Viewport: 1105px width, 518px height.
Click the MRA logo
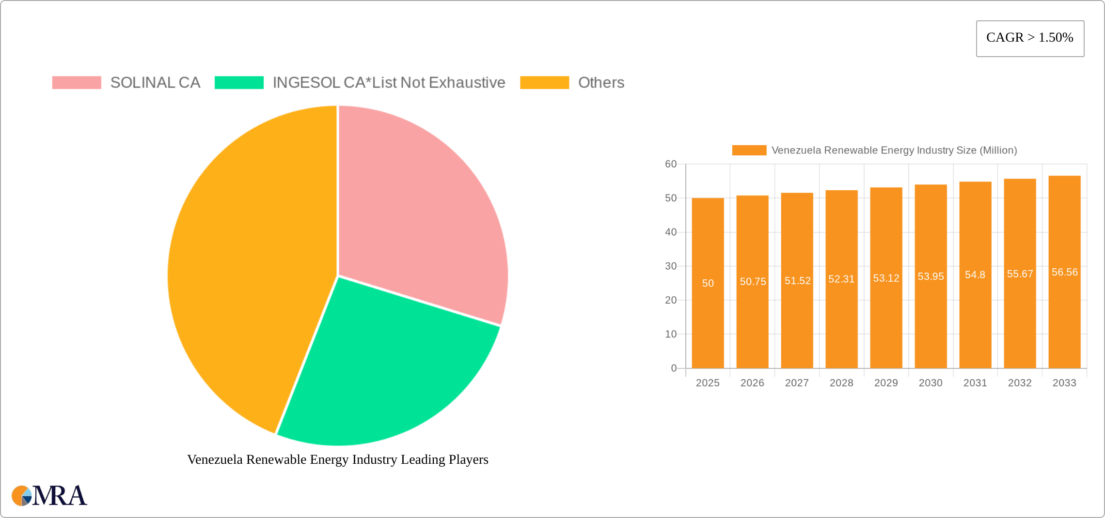(49, 496)
